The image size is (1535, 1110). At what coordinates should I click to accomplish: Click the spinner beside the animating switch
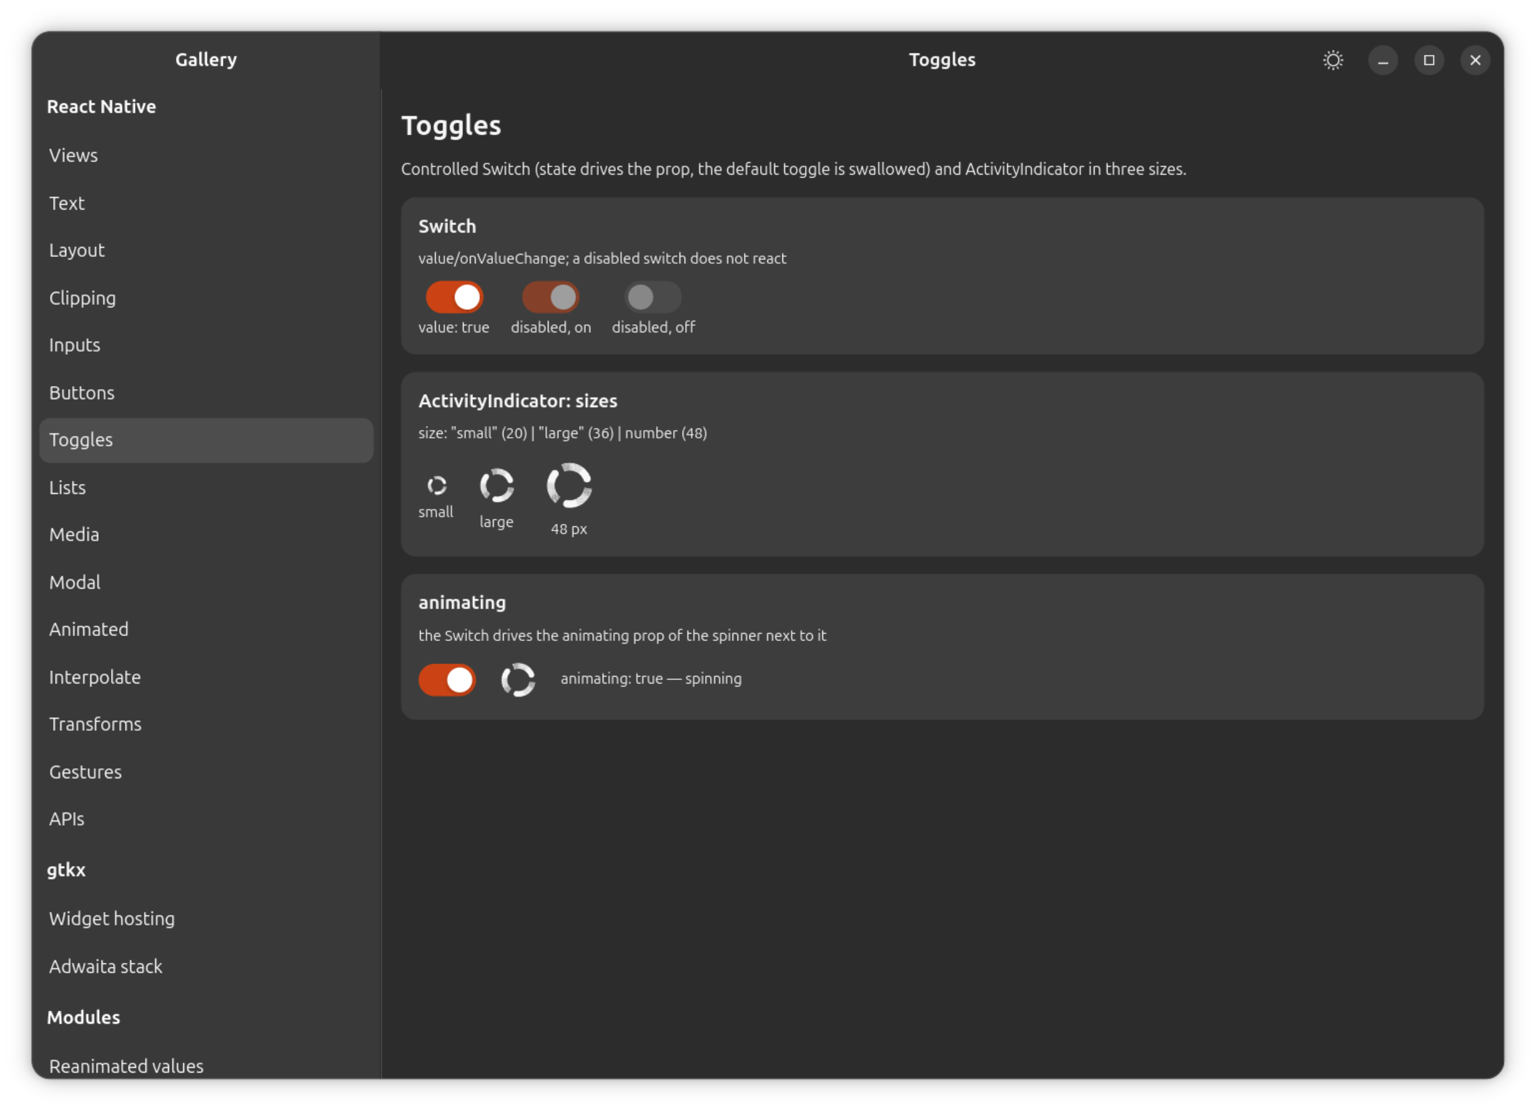[x=518, y=679]
